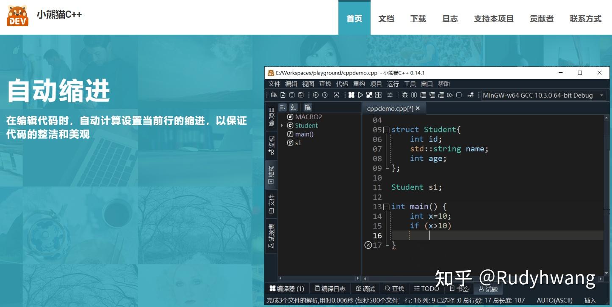Click structure panel horizontal scrollbar
Viewport: 612px width, 307px height.
[x=319, y=278]
